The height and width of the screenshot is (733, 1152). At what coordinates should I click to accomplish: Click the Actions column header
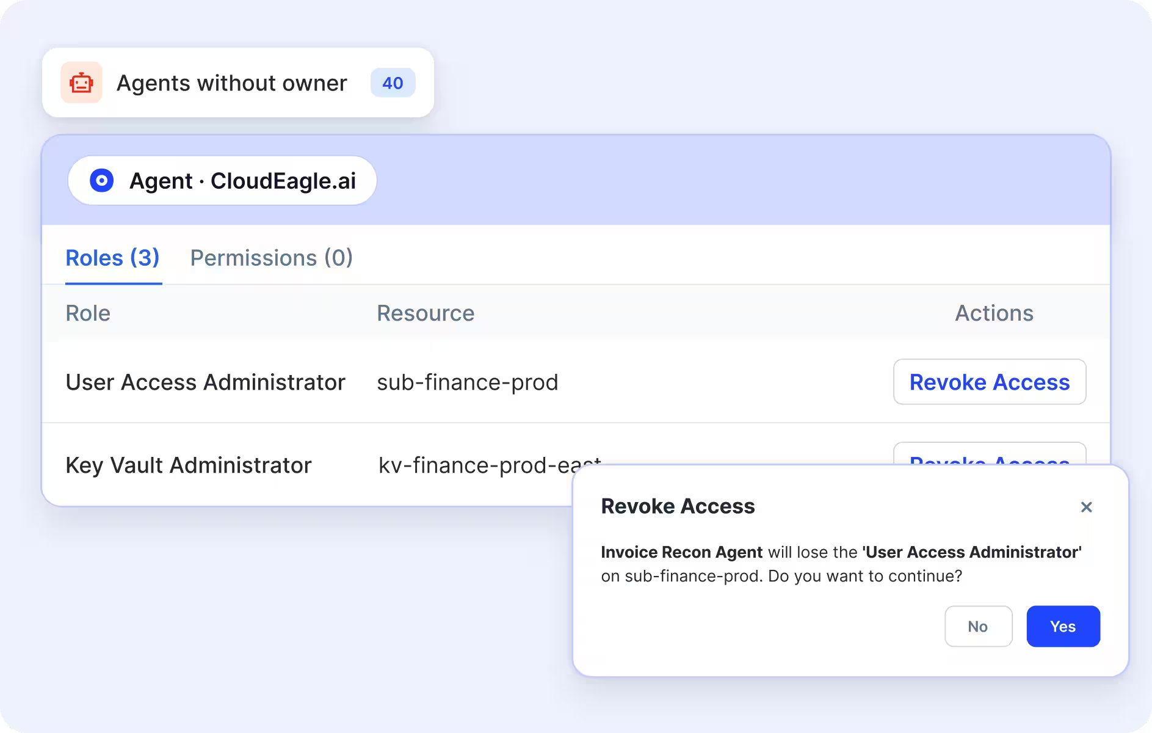[x=994, y=313]
